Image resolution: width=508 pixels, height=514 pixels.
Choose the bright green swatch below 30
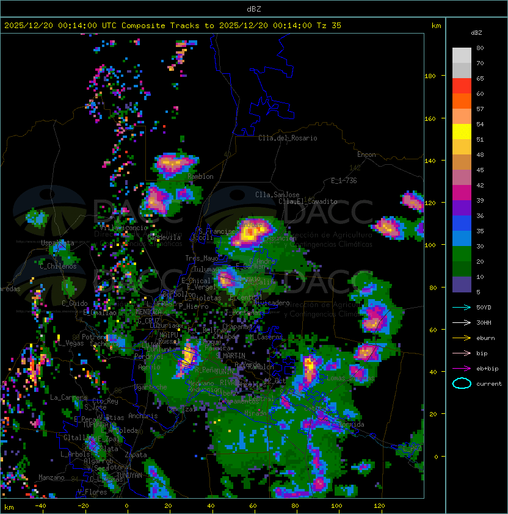(462, 254)
